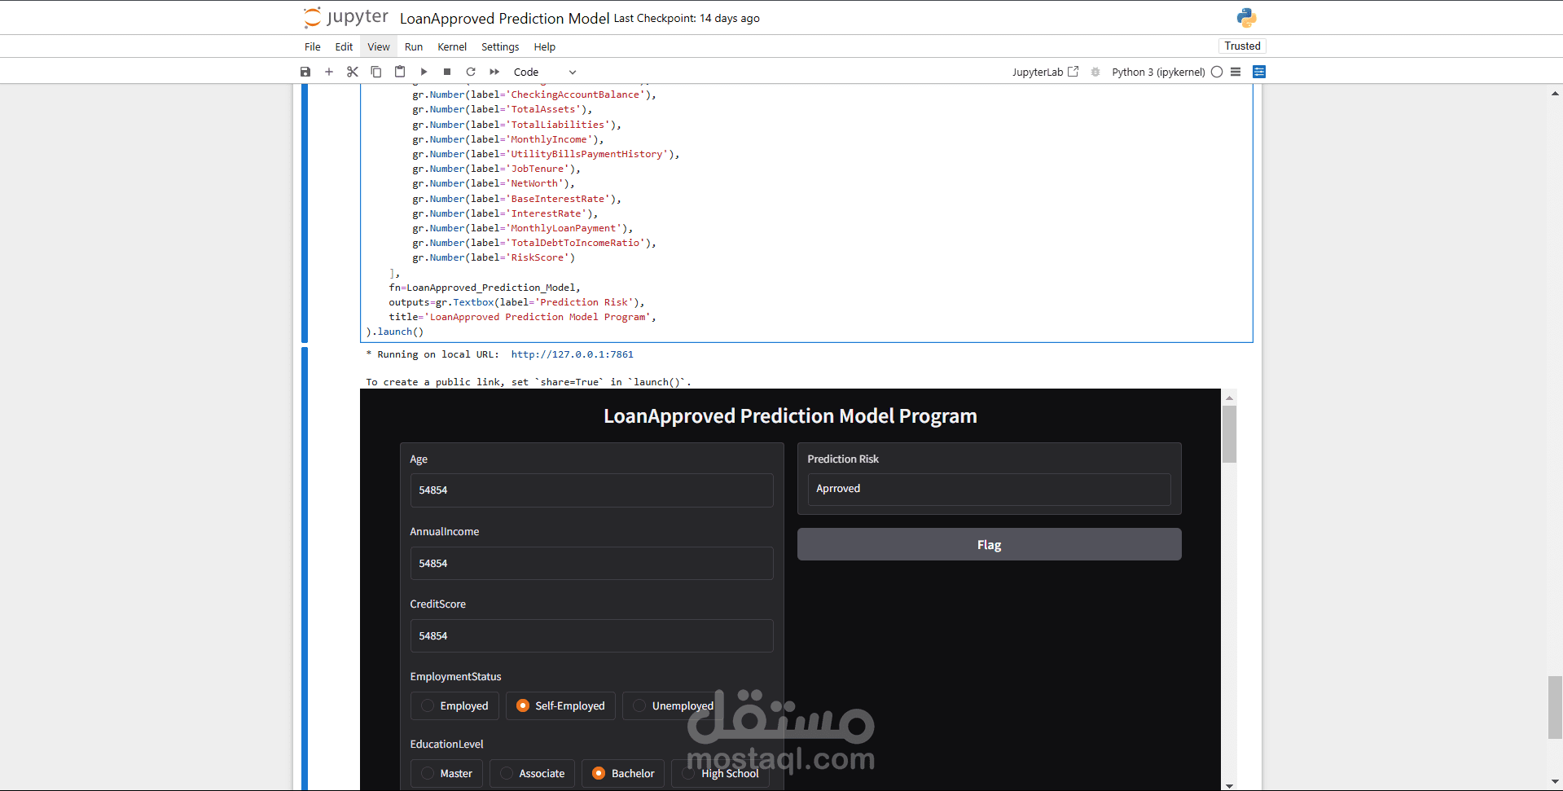This screenshot has height=791, width=1563.
Task: Click the Gradio output scrollbar thumb
Action: [x=1229, y=434]
